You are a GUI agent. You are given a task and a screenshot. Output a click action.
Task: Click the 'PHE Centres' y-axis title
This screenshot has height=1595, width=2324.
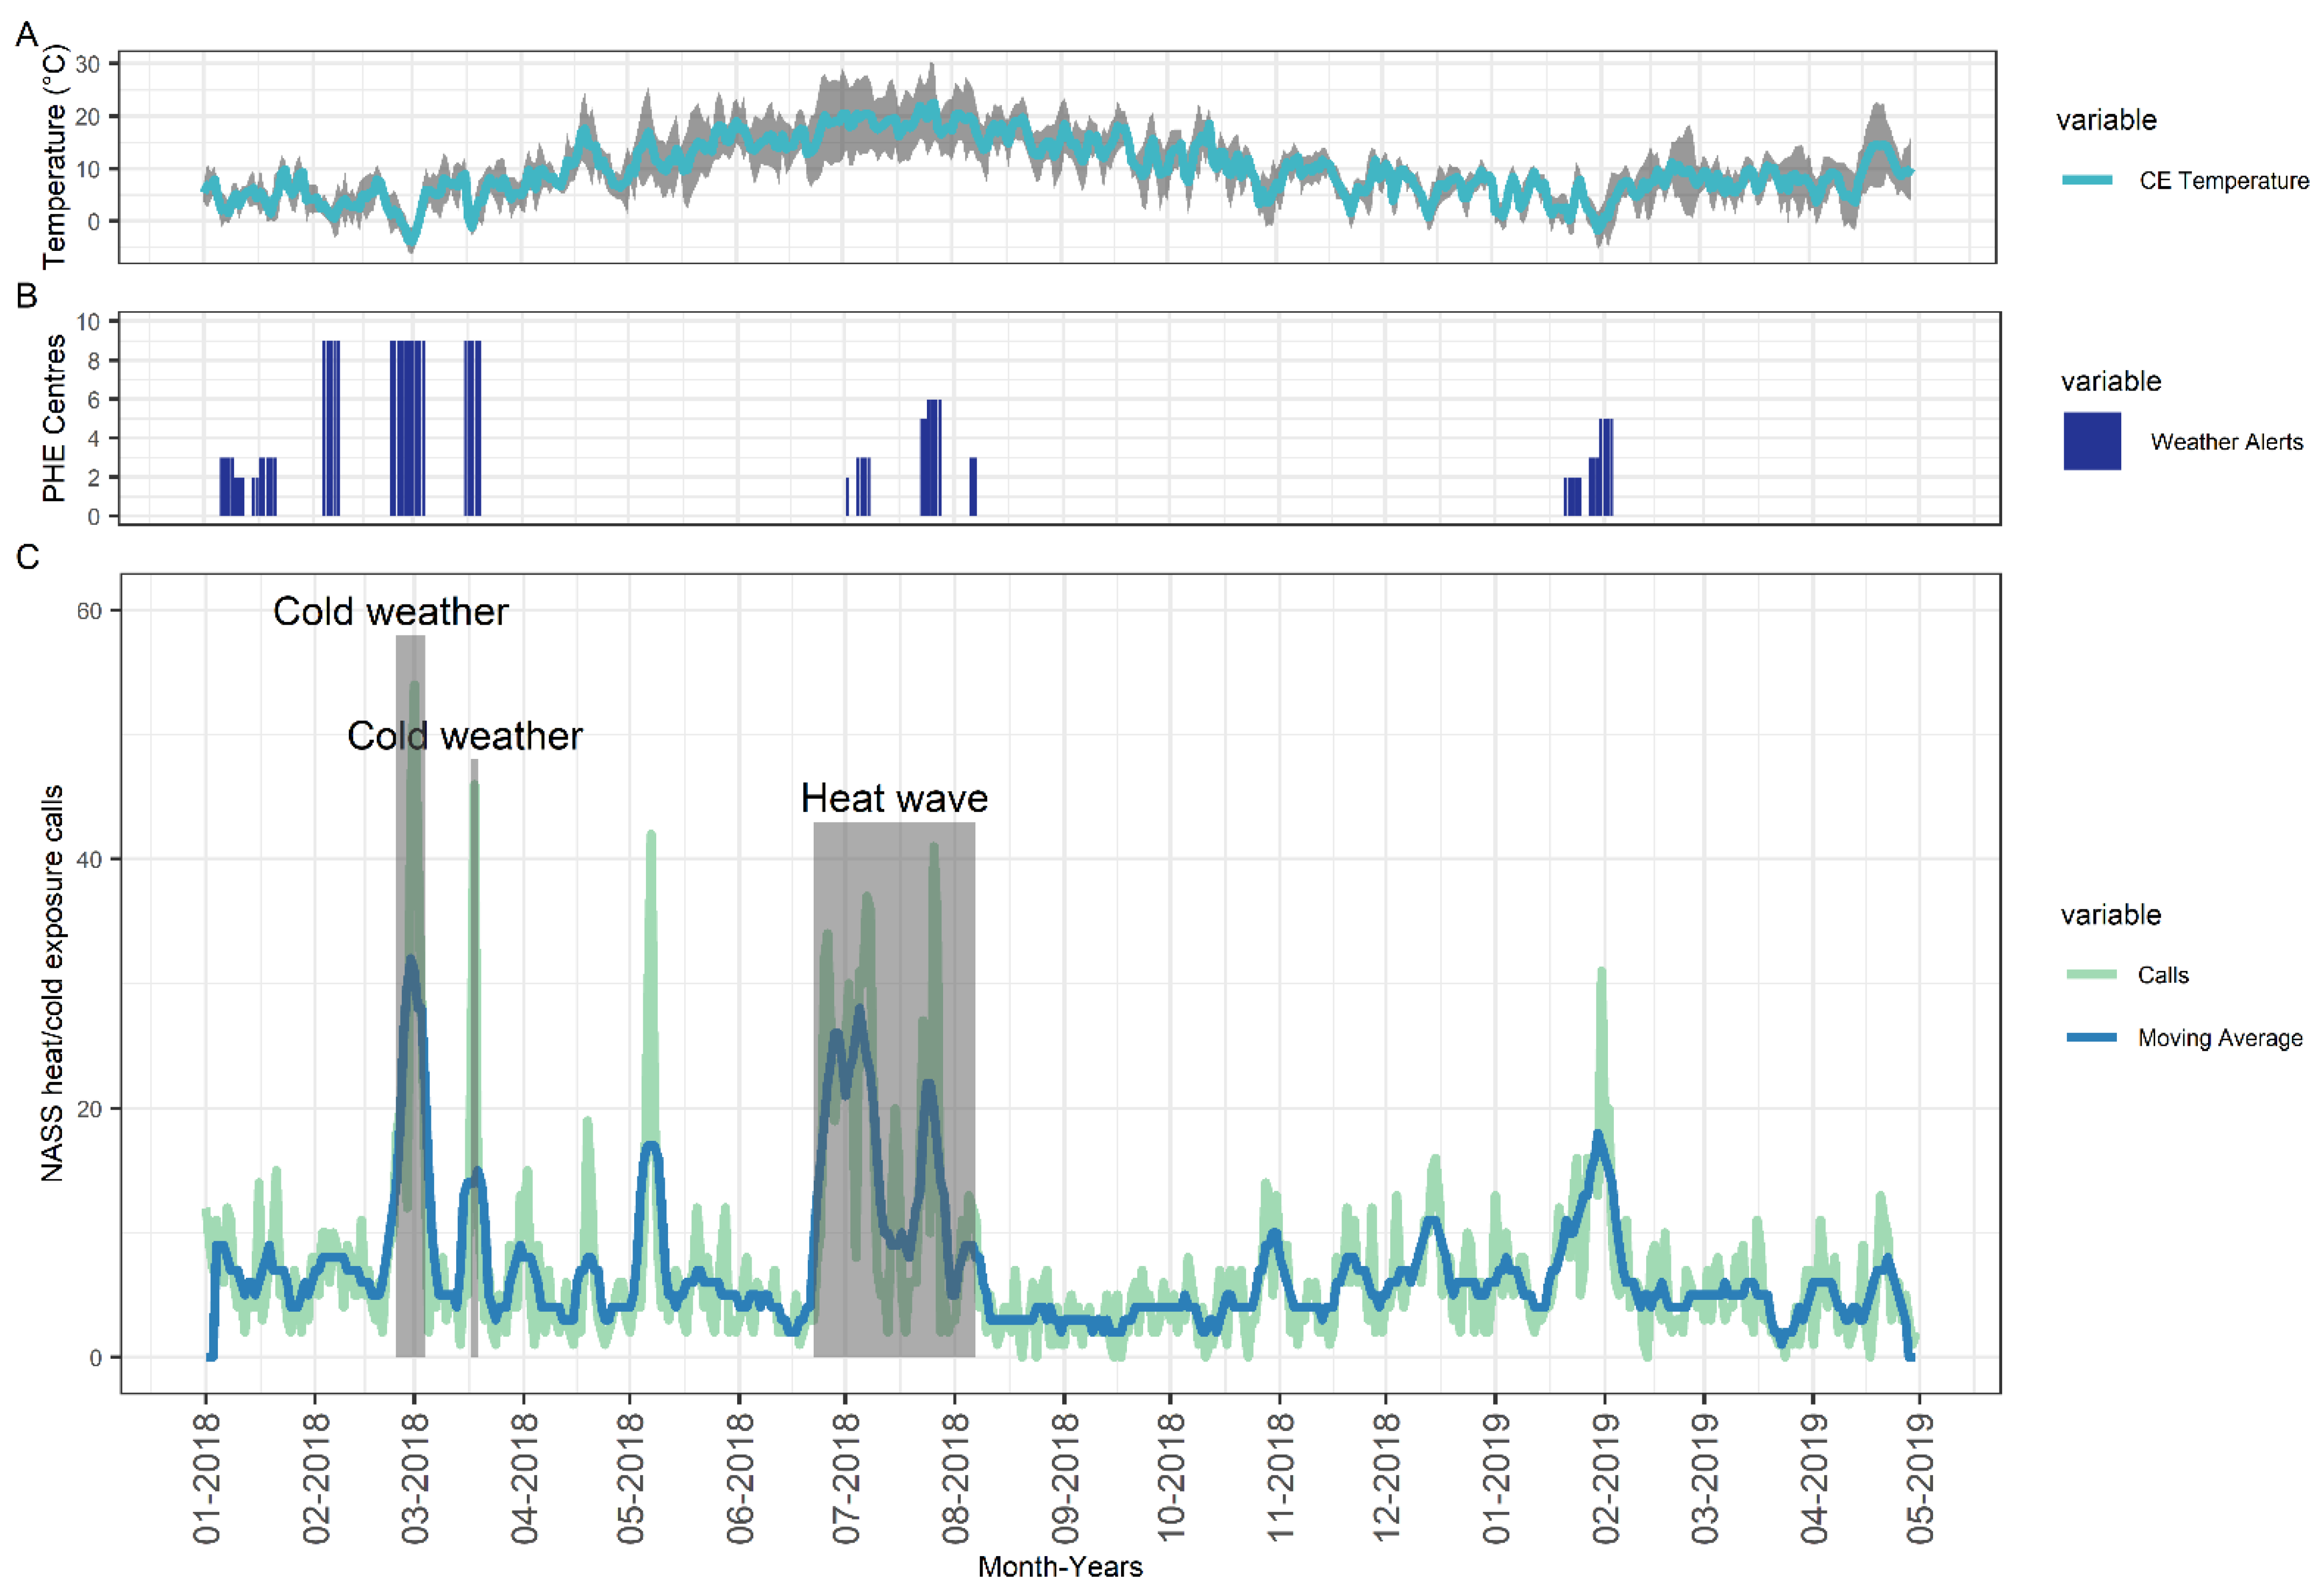pyautogui.click(x=54, y=418)
